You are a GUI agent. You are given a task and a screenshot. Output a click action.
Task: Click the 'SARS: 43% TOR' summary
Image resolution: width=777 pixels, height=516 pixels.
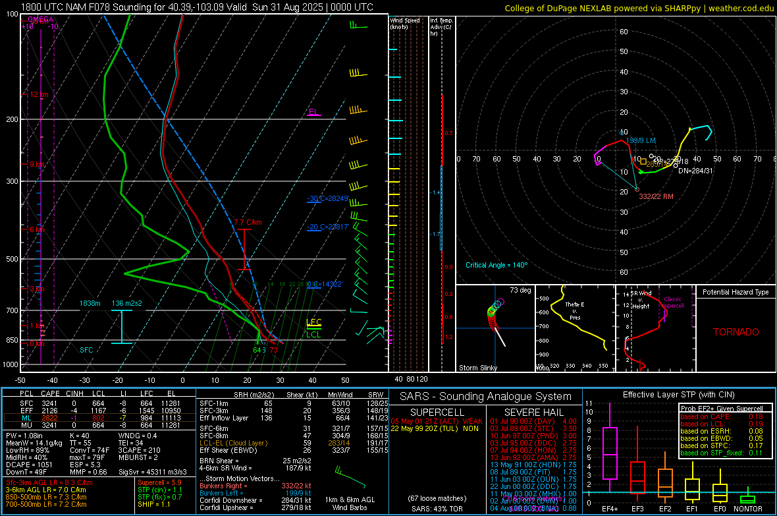click(x=437, y=509)
